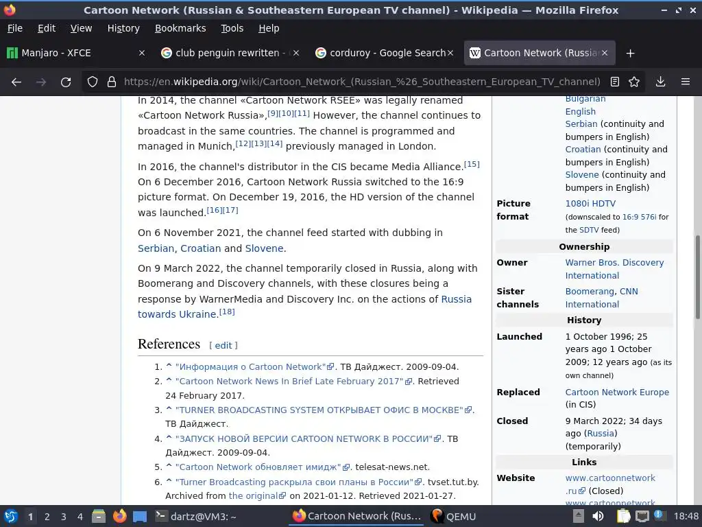The height and width of the screenshot is (527, 702).
Task: Open a new tab with the plus button
Action: 631,54
